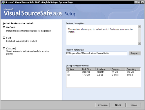Image resolution: width=145 pixels, height=110 pixels.
Task: Click the 20.0 GB disk size value
Action: pos(86,72)
